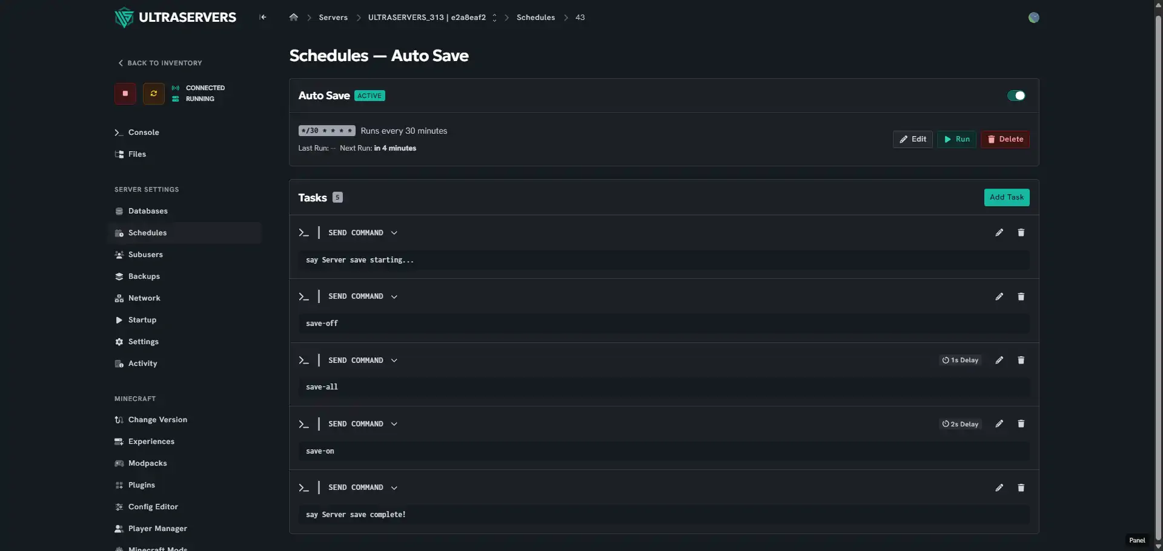Image resolution: width=1163 pixels, height=551 pixels.
Task: Remove the 'say Server save complete!' task
Action: tap(1021, 487)
